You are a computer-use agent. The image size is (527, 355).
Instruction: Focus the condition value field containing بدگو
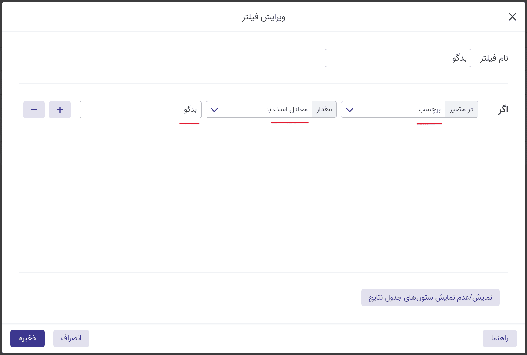[140, 110]
